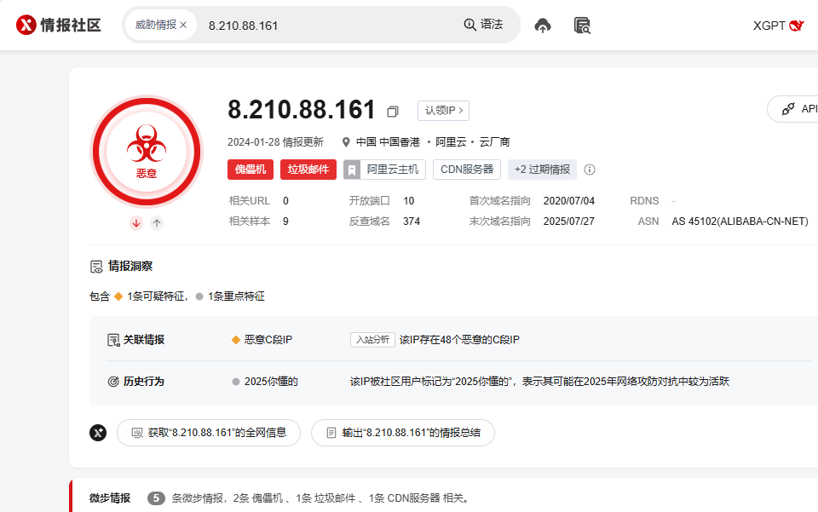Image resolution: width=818 pixels, height=512 pixels.
Task: Click the 恶意C段IP feature label
Action: [268, 340]
